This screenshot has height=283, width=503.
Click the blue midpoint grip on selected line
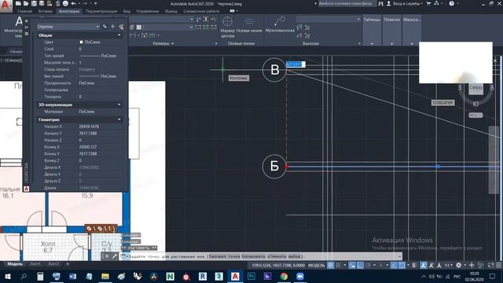click(439, 167)
